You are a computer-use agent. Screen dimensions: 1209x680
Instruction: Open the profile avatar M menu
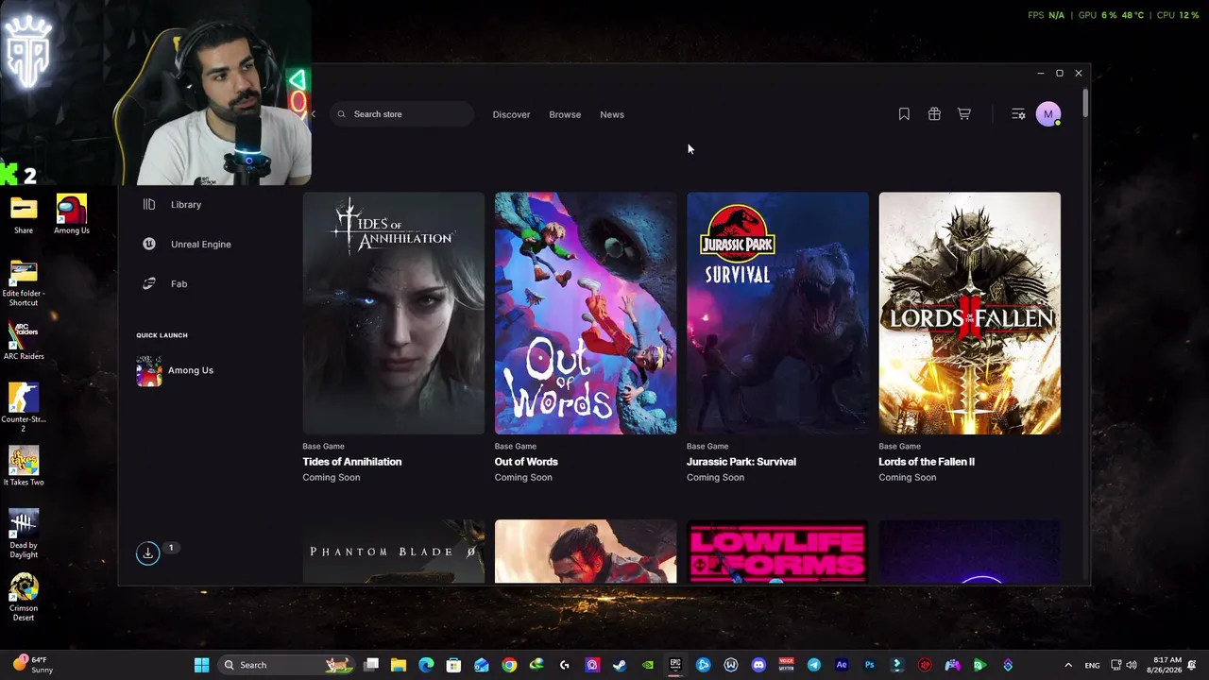(x=1047, y=114)
